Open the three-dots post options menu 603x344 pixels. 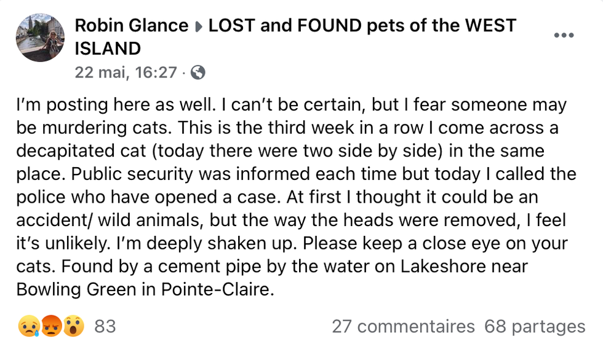[x=564, y=35]
